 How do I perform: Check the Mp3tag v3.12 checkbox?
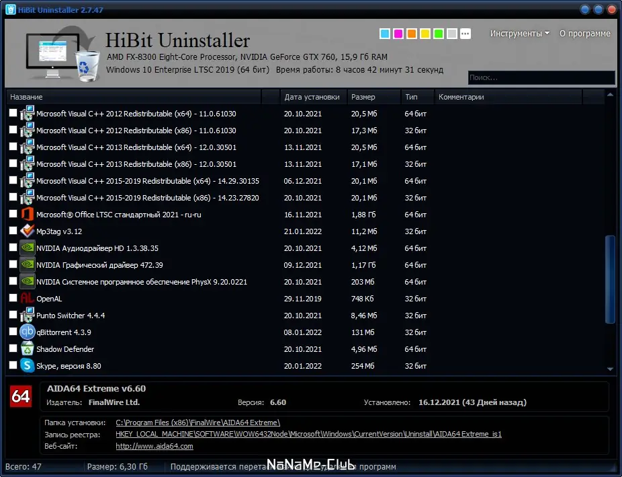point(13,231)
